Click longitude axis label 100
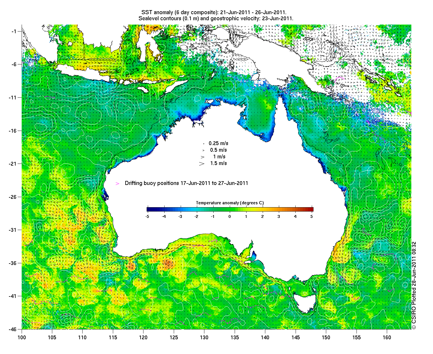Screen dimensions: 433x354 22,338
